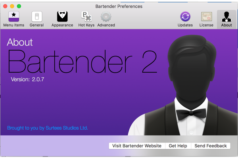Follow the Surtees Studios Ltd. link
This screenshot has height=158, width=238.
[48, 128]
